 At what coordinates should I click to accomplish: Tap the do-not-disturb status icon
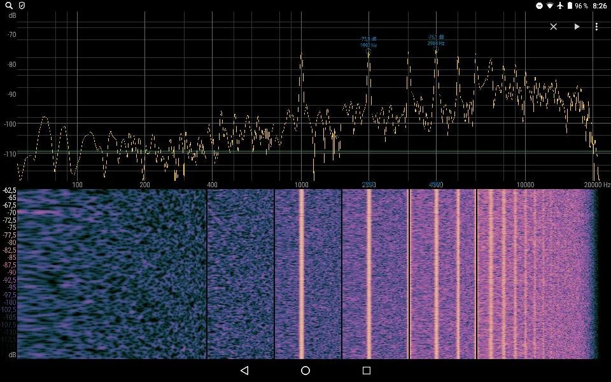(x=539, y=6)
